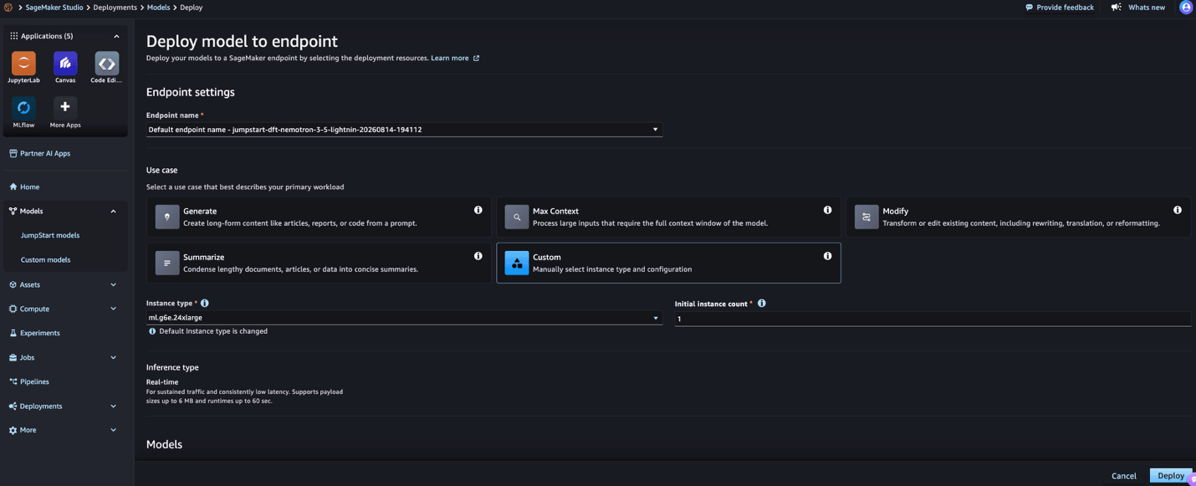Follow the Learn more link

point(450,59)
